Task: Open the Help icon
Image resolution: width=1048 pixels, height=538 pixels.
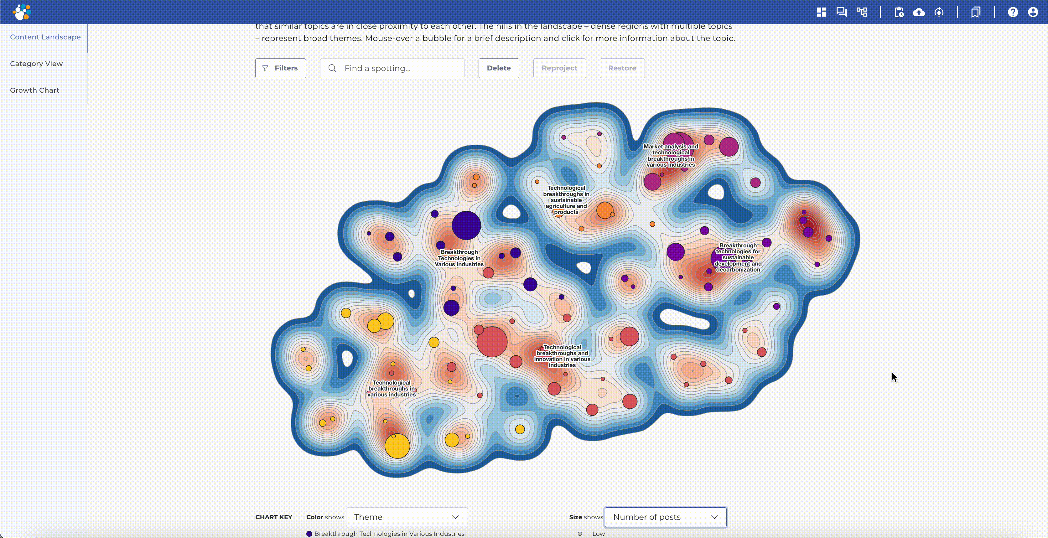Action: [1013, 12]
